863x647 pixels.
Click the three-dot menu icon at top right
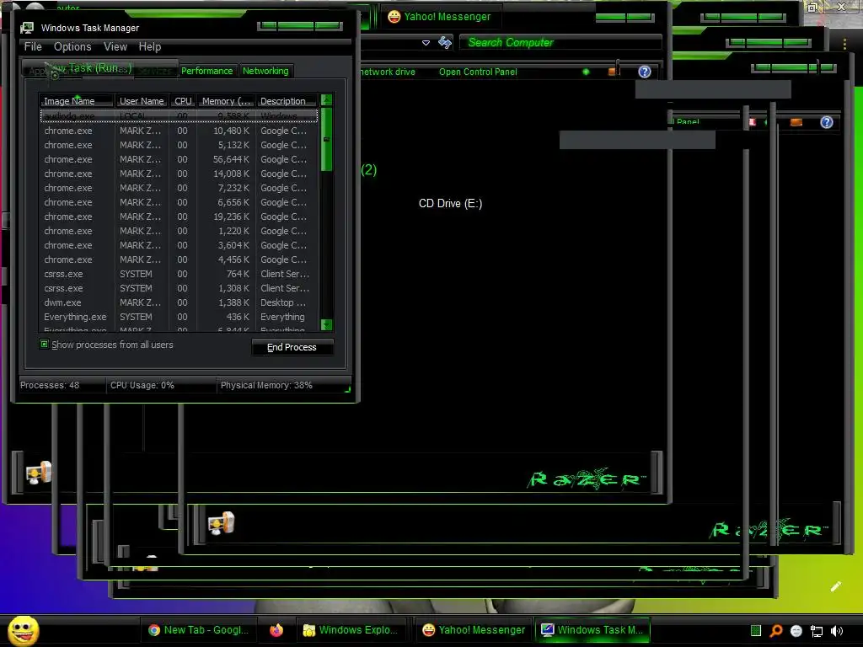844,44
